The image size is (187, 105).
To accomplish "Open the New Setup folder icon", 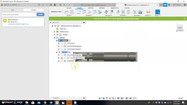I will pos(67,12).
